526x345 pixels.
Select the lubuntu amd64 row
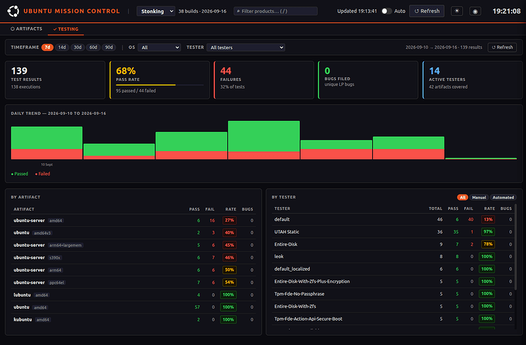click(133, 294)
